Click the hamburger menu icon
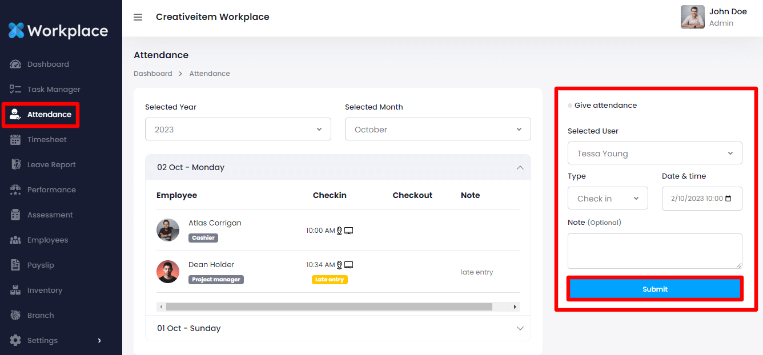Screen dimensions: 763x355 point(138,17)
